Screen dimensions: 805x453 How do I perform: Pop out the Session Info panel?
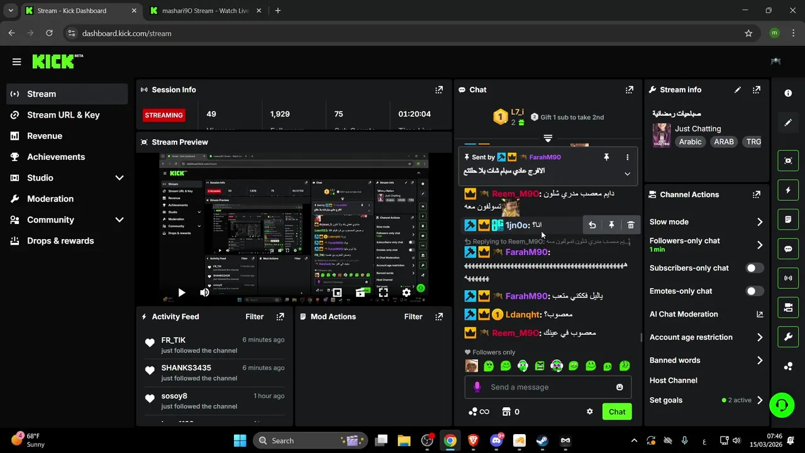point(439,90)
